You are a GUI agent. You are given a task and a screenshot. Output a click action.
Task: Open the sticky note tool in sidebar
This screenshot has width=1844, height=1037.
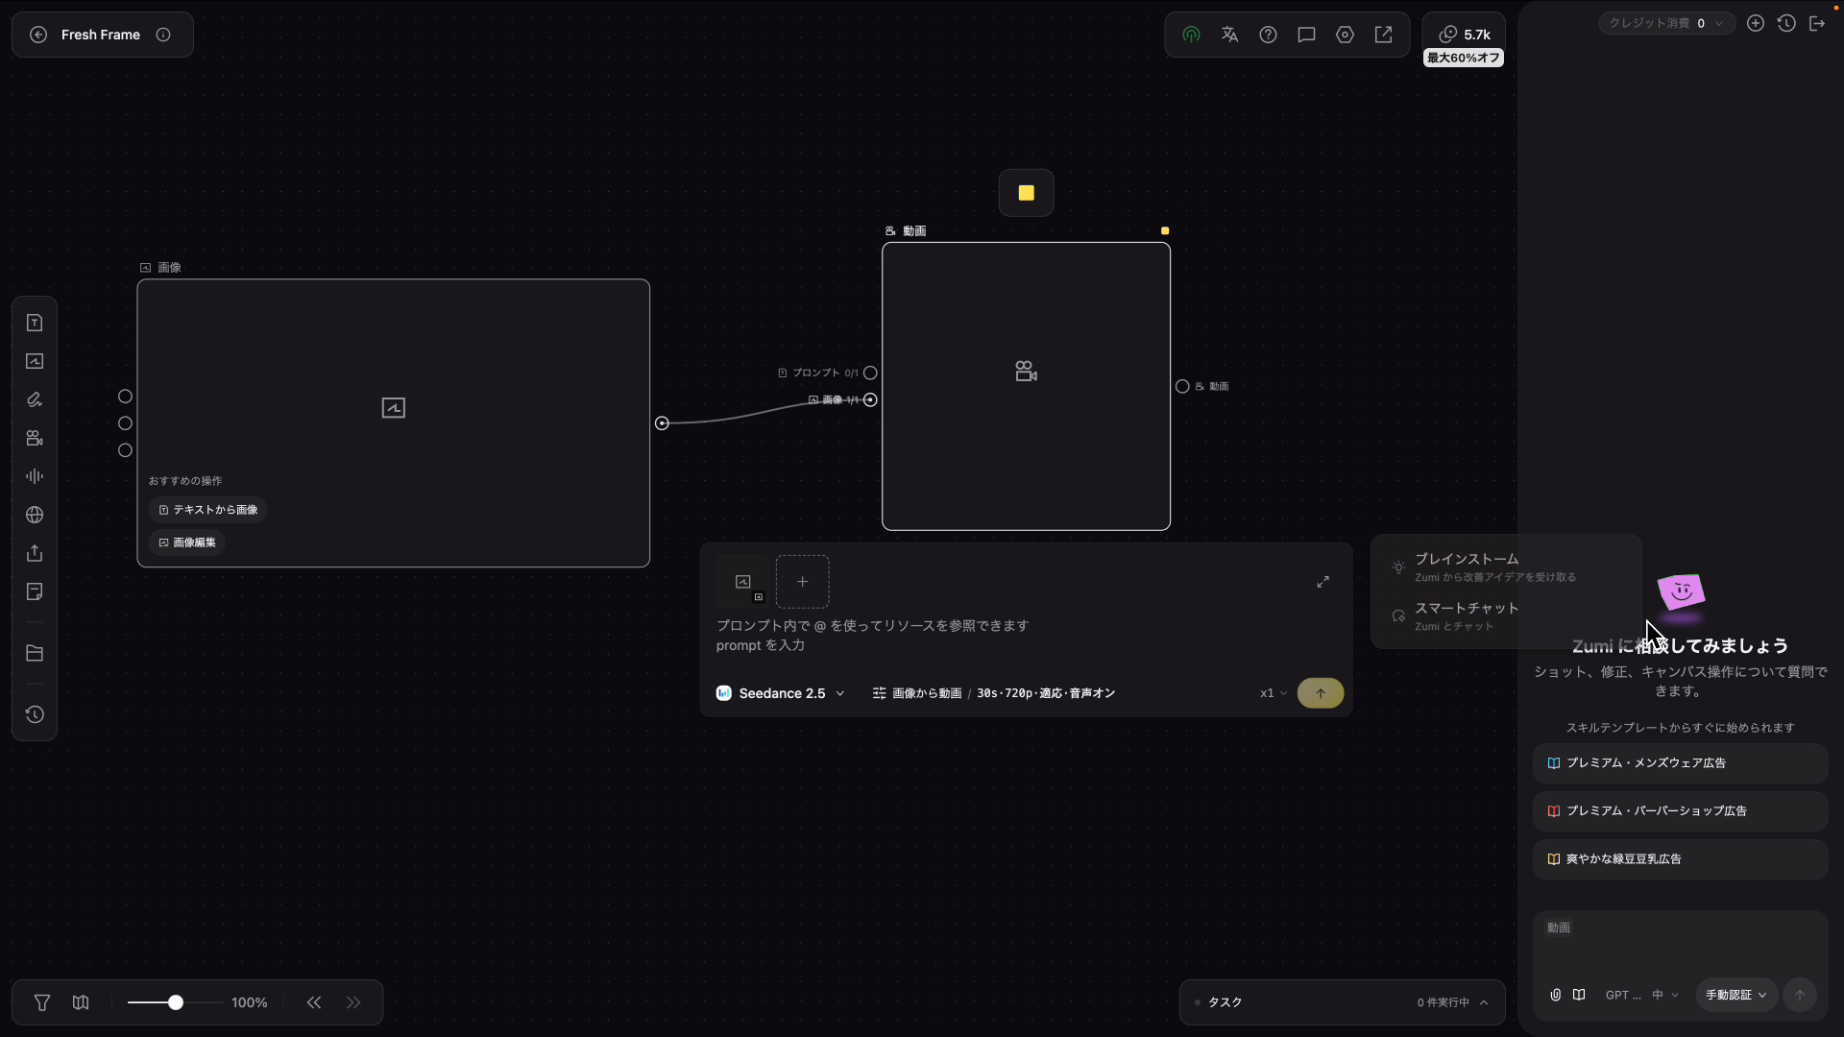point(35,591)
